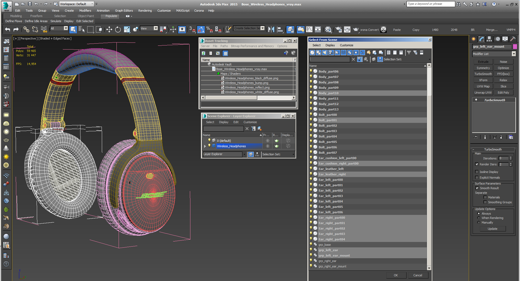Open the Curve Editor from toolbar
The image size is (520, 281).
(309, 30)
